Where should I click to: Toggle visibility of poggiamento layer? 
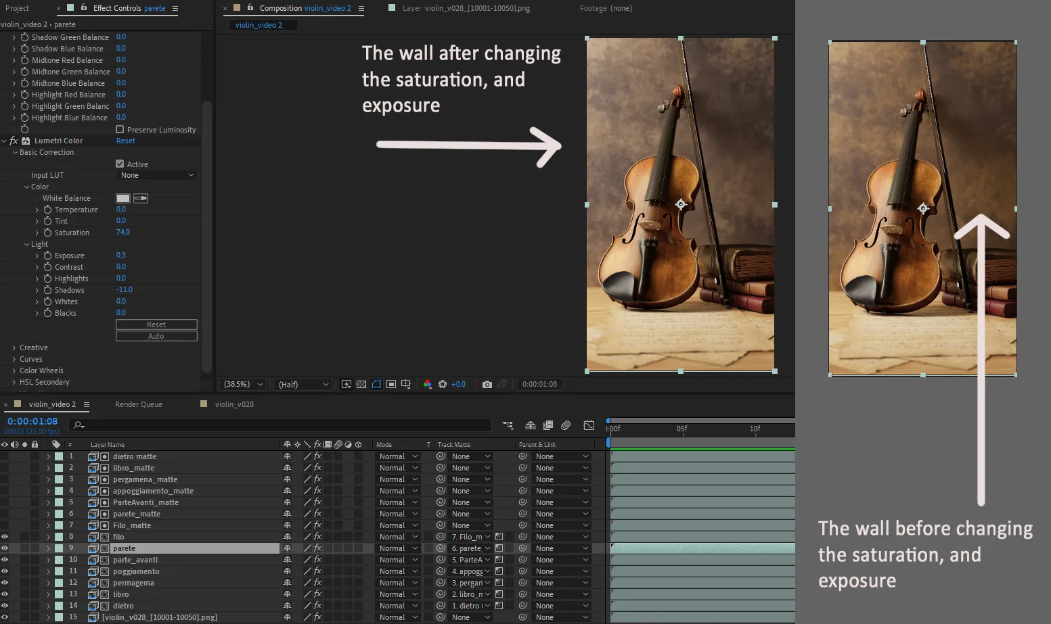5,571
